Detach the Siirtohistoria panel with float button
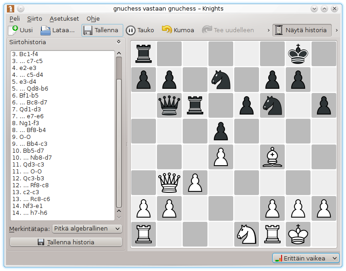 (x=119, y=42)
